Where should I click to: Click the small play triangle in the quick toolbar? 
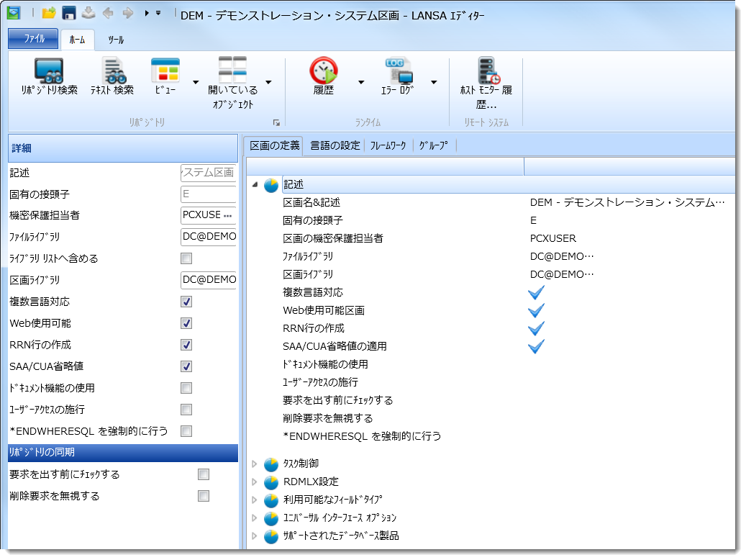pyautogui.click(x=147, y=14)
